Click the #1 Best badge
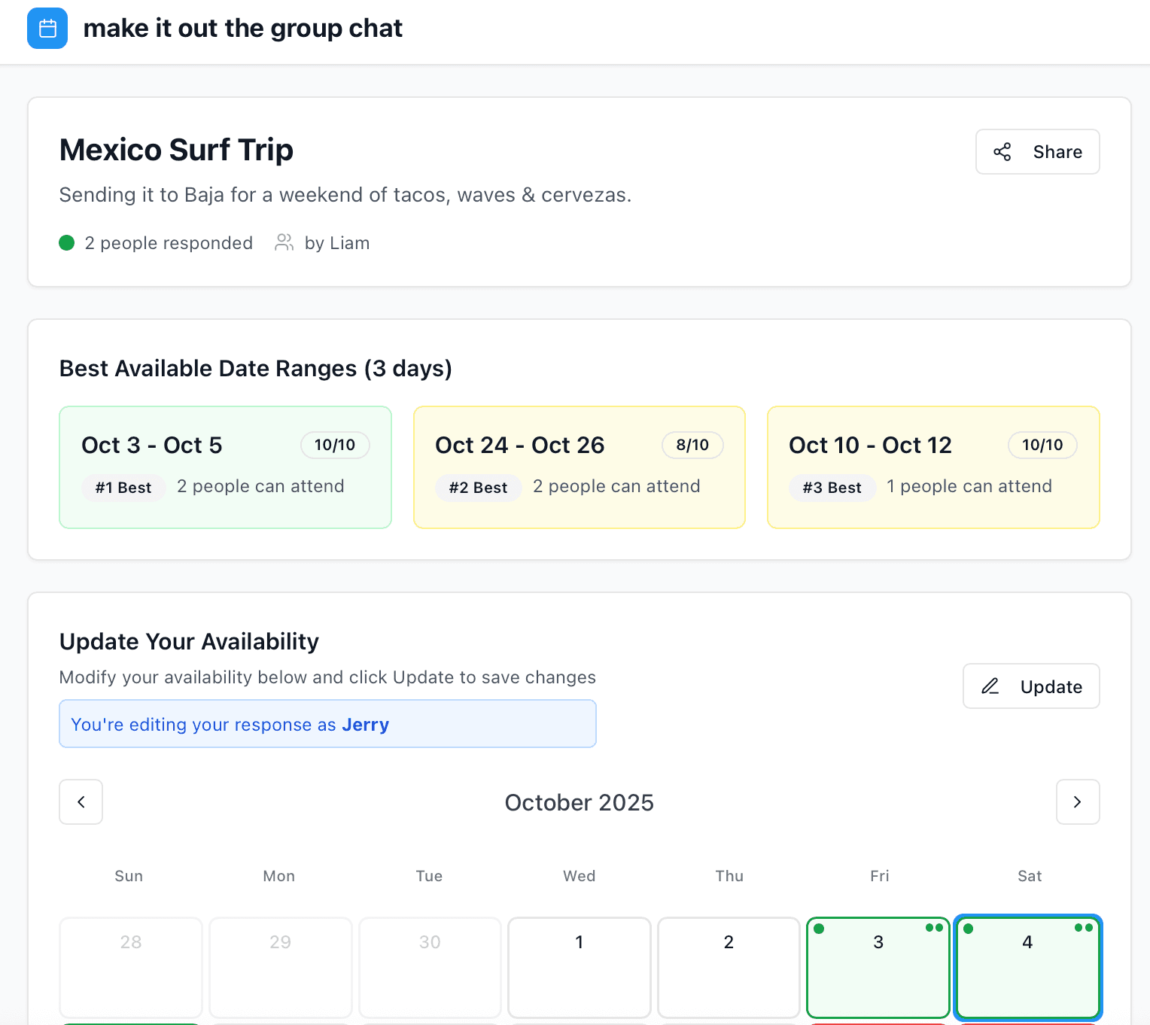 pos(123,488)
